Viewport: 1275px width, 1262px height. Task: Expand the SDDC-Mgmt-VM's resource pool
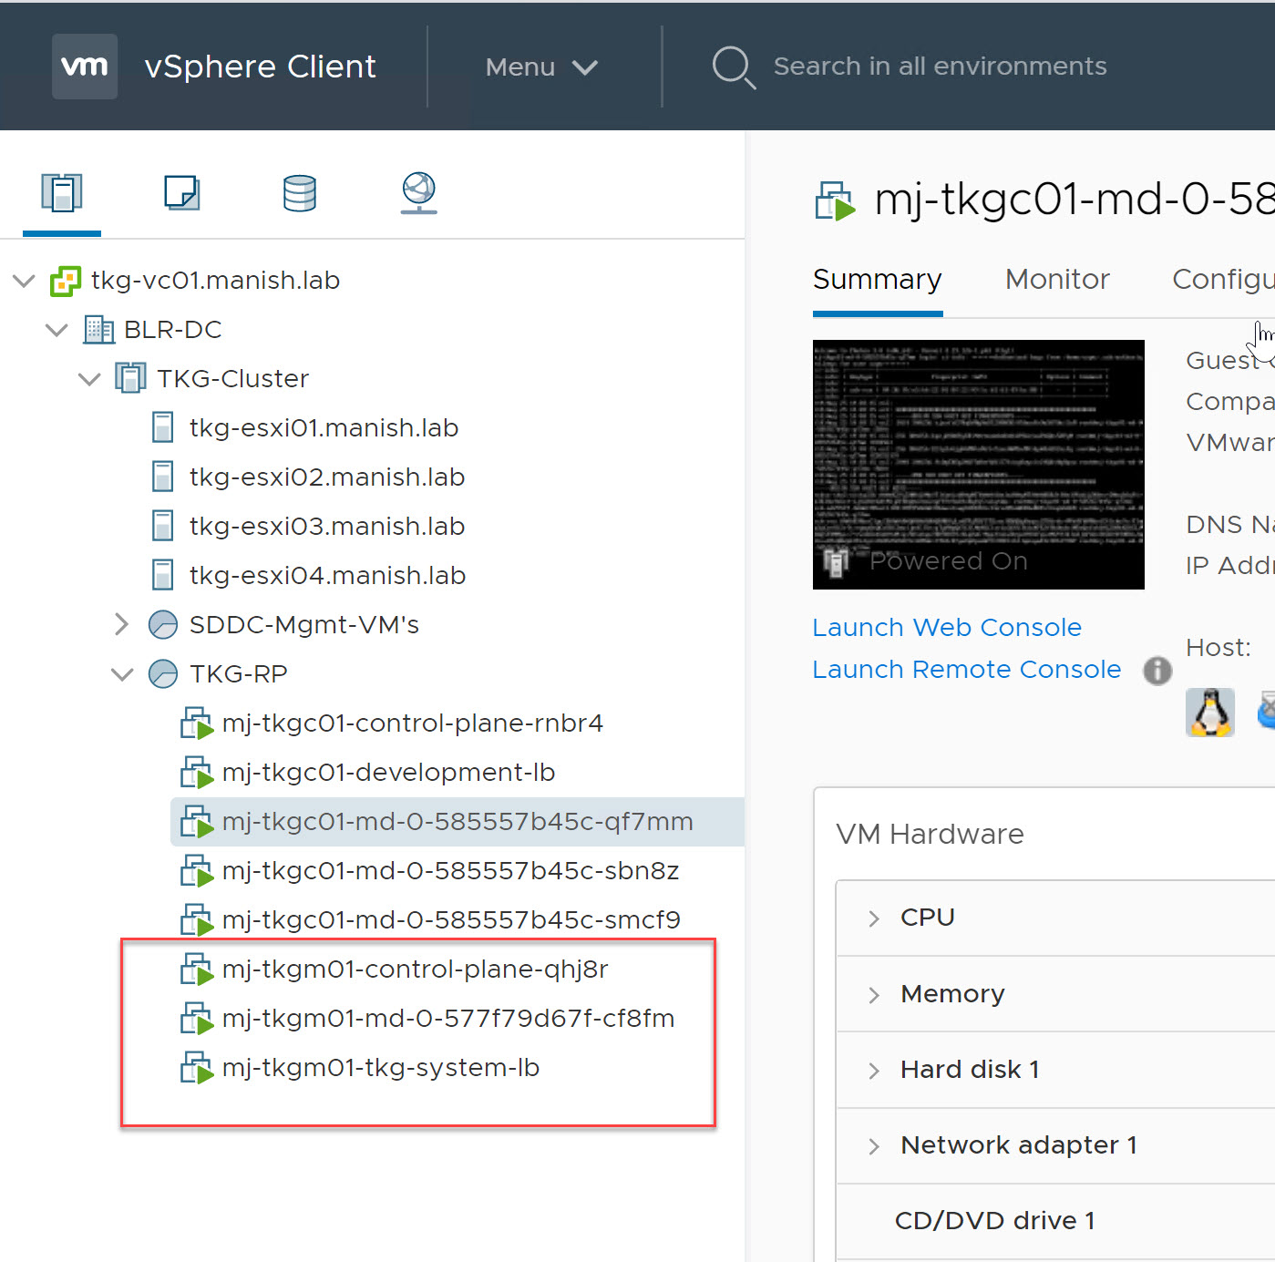(x=122, y=625)
